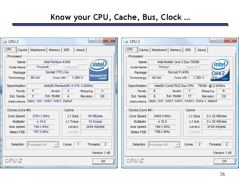This screenshot has height=184, width=239.
Task: Switch to Cache tab in right window
Action: click(144, 50)
